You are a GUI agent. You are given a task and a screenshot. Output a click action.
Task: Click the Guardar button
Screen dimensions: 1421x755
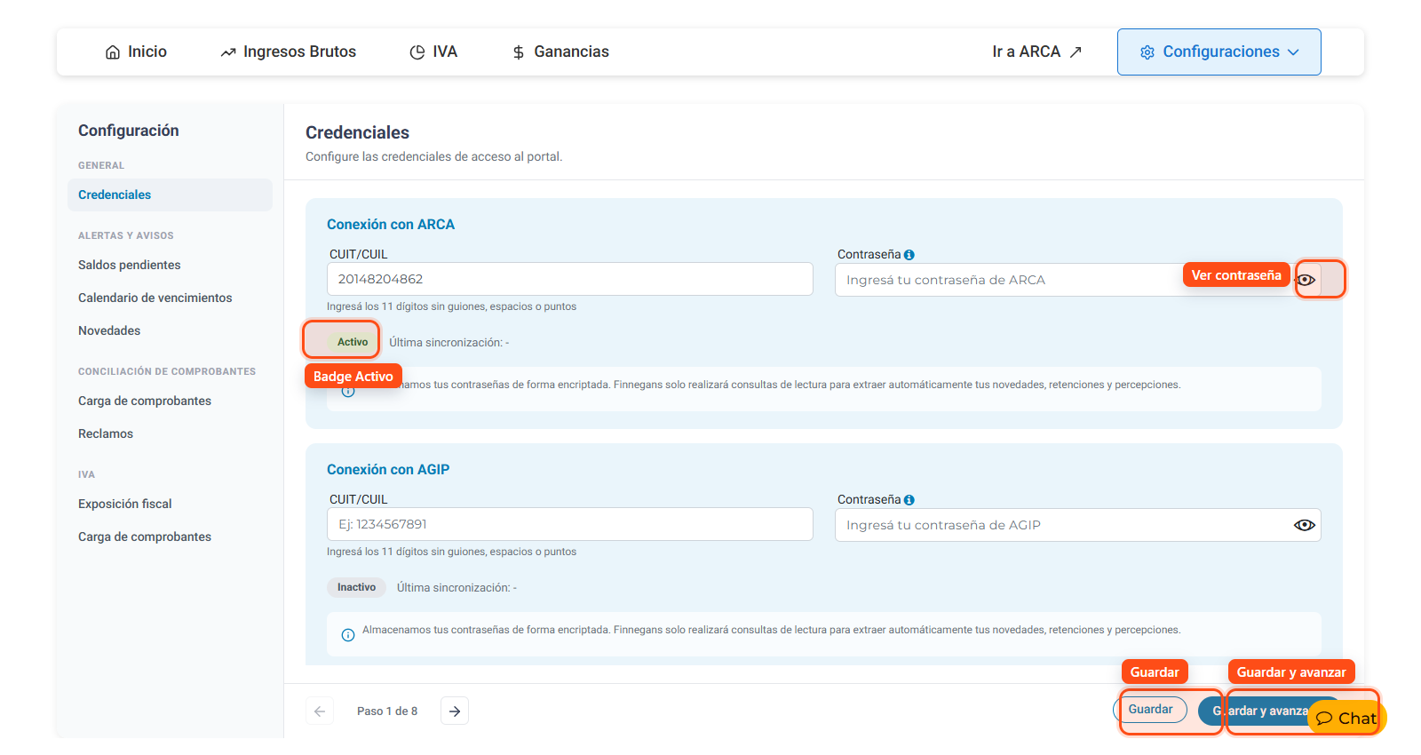pos(1150,710)
